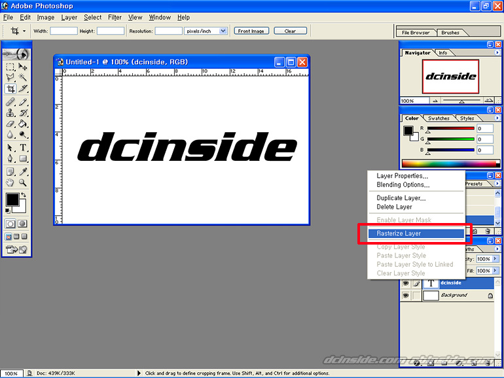Select the Notes tool
This screenshot has height=378, width=504.
[10, 172]
